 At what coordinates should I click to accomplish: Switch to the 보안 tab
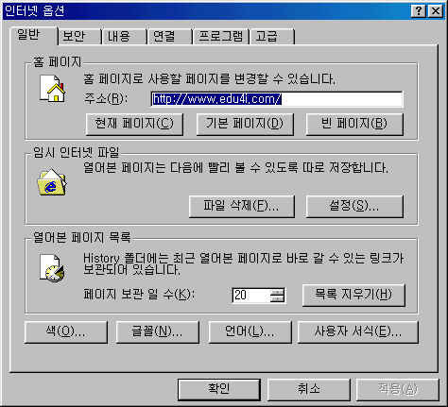(79, 37)
